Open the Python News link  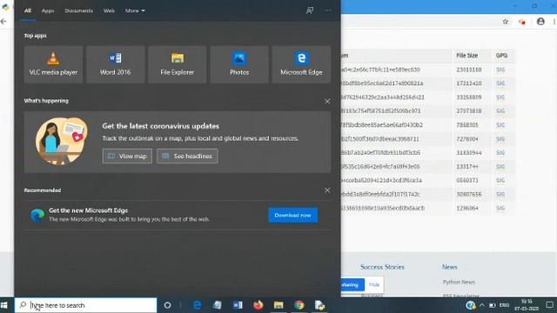tap(459, 282)
